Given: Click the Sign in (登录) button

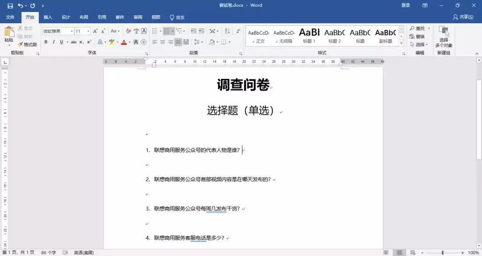Looking at the screenshot, I should pos(406,5).
